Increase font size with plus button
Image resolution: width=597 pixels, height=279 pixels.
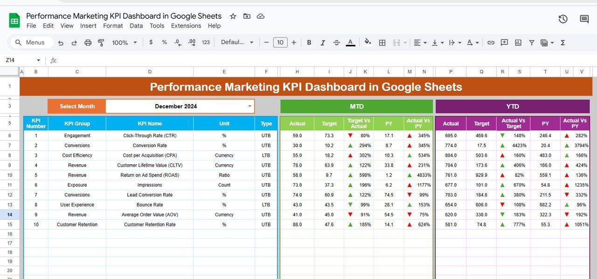(x=294, y=42)
